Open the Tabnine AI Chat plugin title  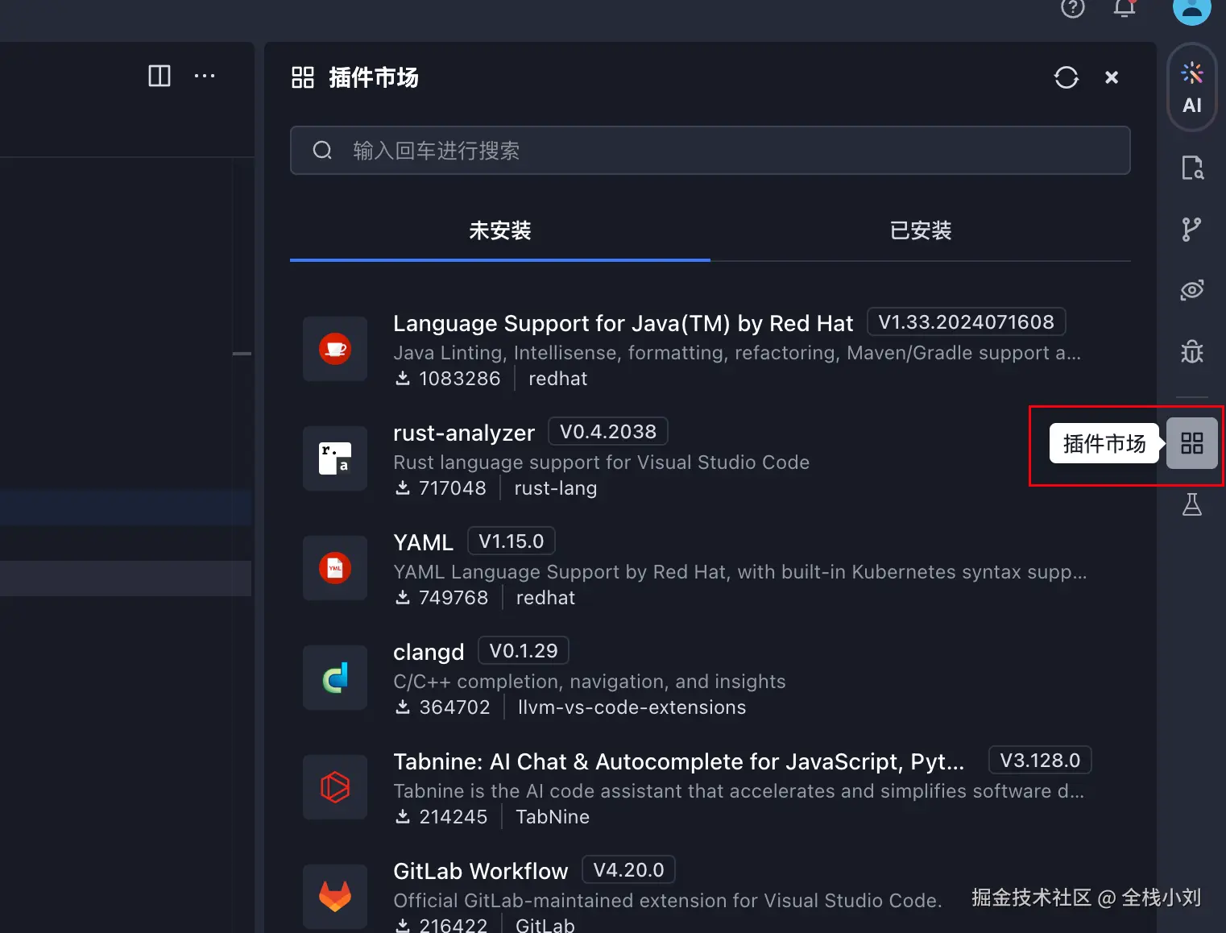click(x=678, y=762)
